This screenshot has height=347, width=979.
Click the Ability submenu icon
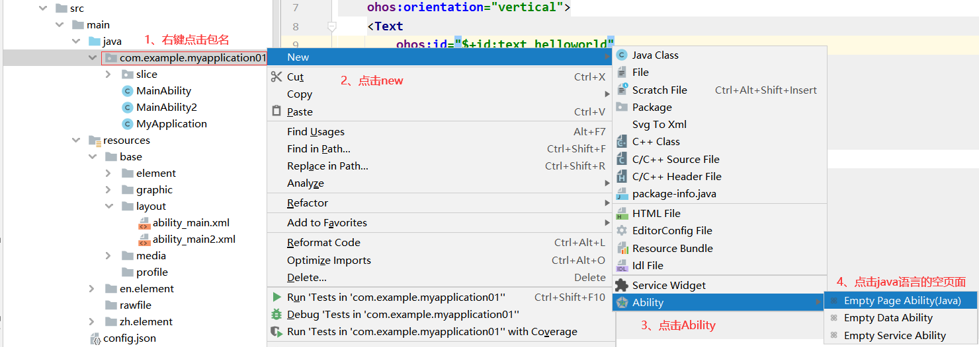point(622,302)
